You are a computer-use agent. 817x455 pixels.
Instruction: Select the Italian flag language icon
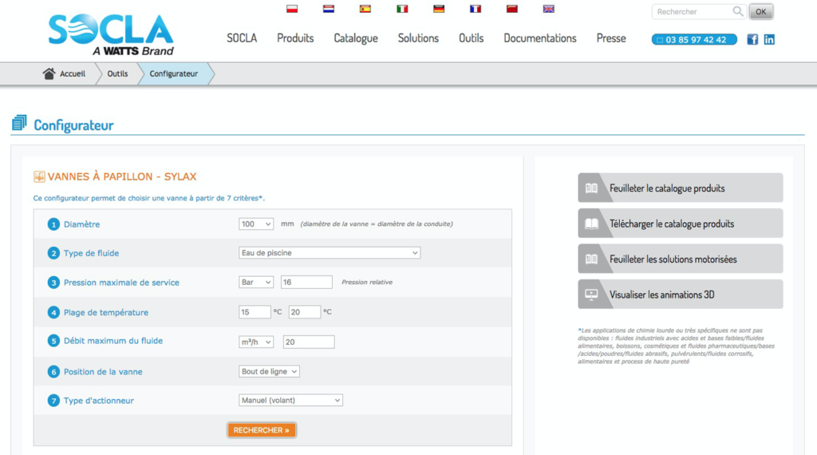[x=402, y=9]
